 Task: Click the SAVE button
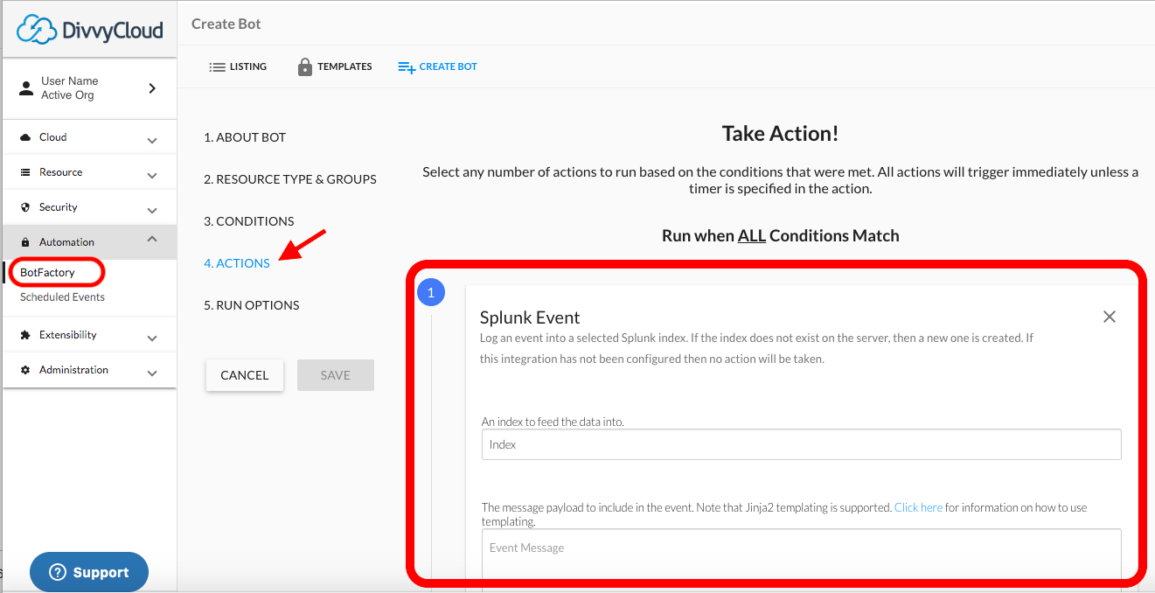click(x=336, y=375)
